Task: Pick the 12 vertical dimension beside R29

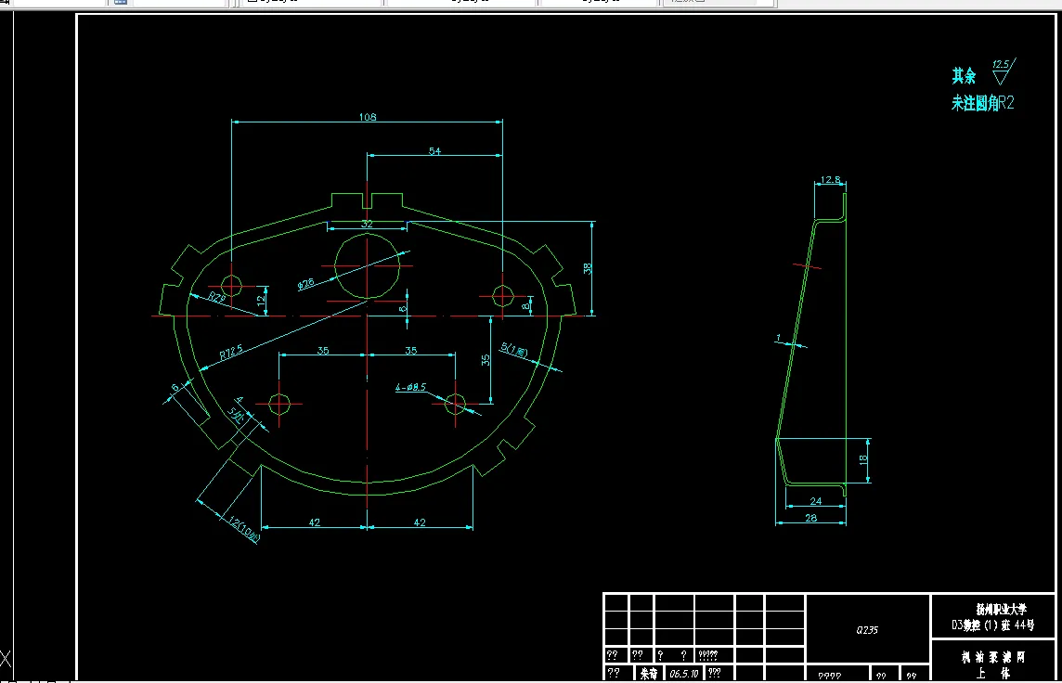Action: [262, 300]
